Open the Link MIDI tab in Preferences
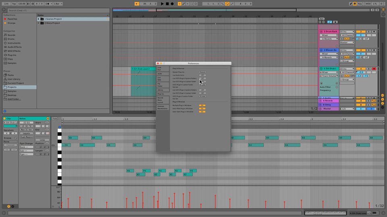The height and width of the screenshot is (217, 387). pyautogui.click(x=162, y=79)
